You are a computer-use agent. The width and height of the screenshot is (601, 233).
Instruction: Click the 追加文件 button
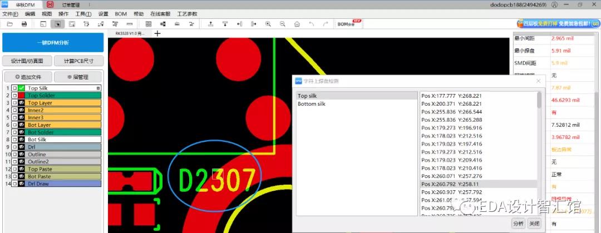pos(28,77)
